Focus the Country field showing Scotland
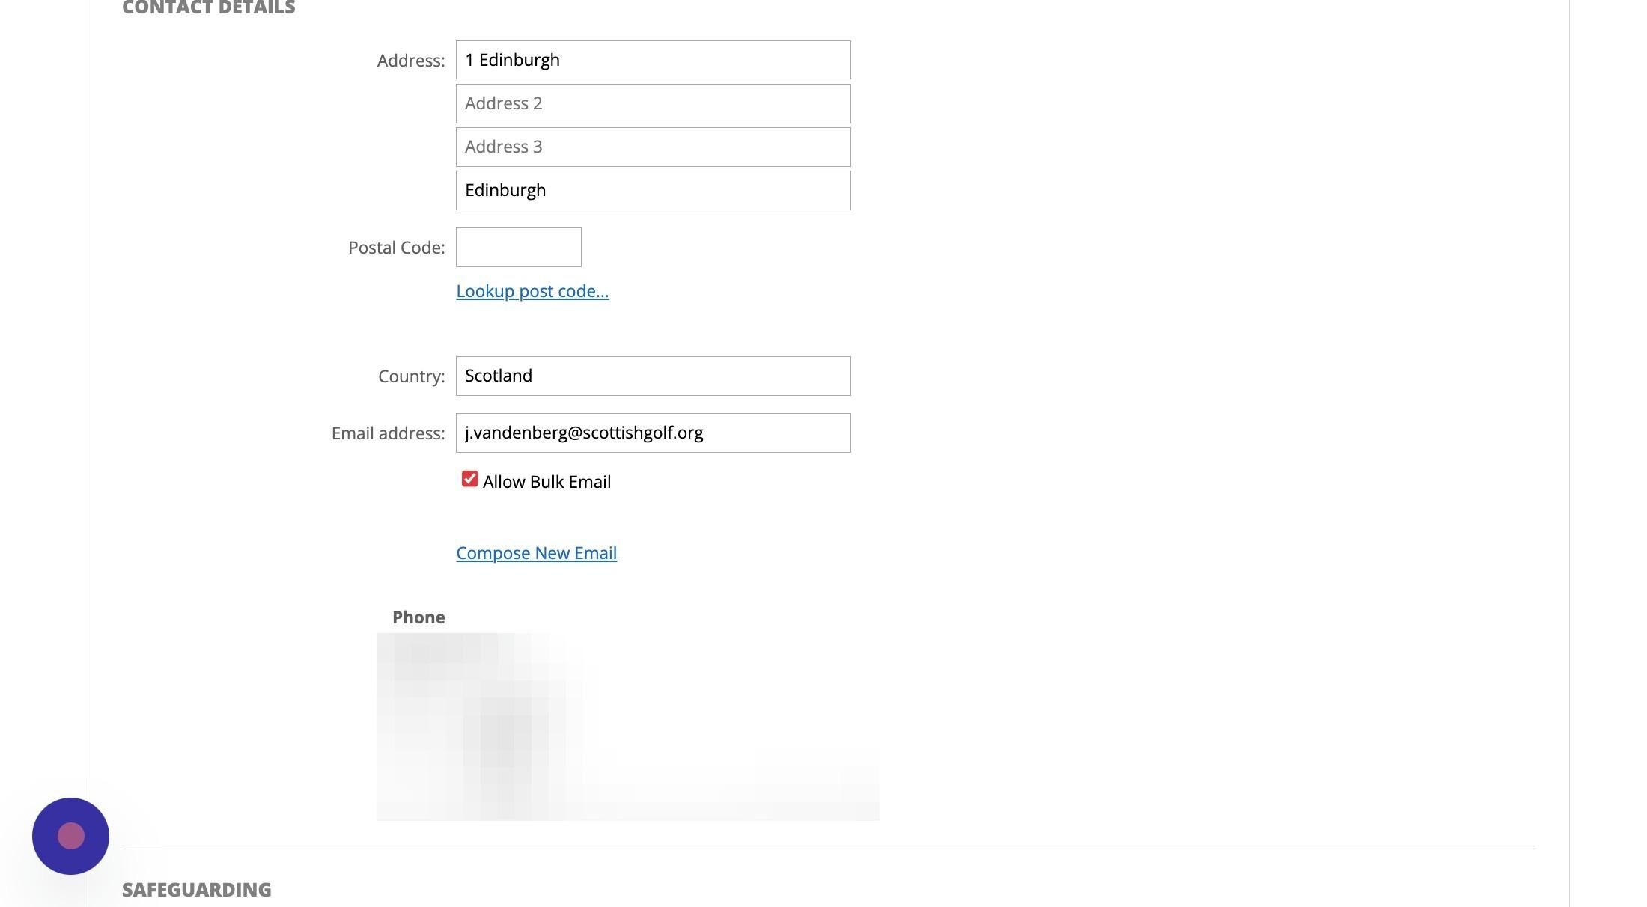The width and height of the screenshot is (1647, 907). (x=653, y=376)
